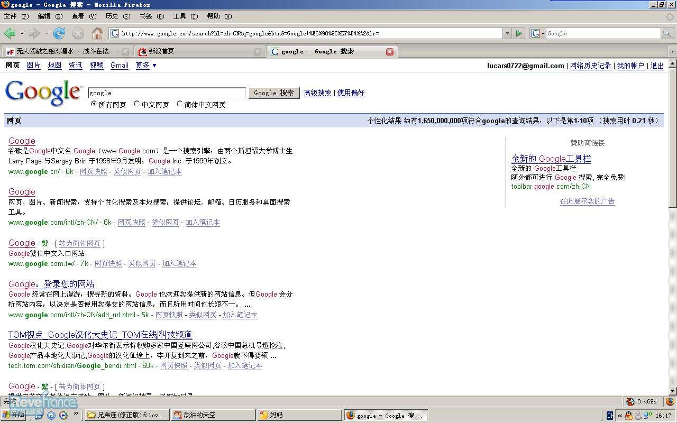This screenshot has width=677, height=423.
Task: Click the Go arrow beside the address bar
Action: (x=519, y=33)
